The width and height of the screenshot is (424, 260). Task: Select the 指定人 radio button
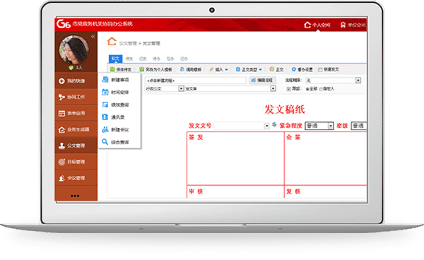321,89
